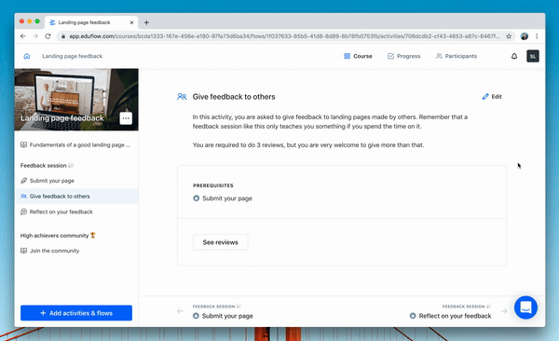Open Reflect on your feedback in sidebar
Image resolution: width=559 pixels, height=341 pixels.
coord(76,211)
